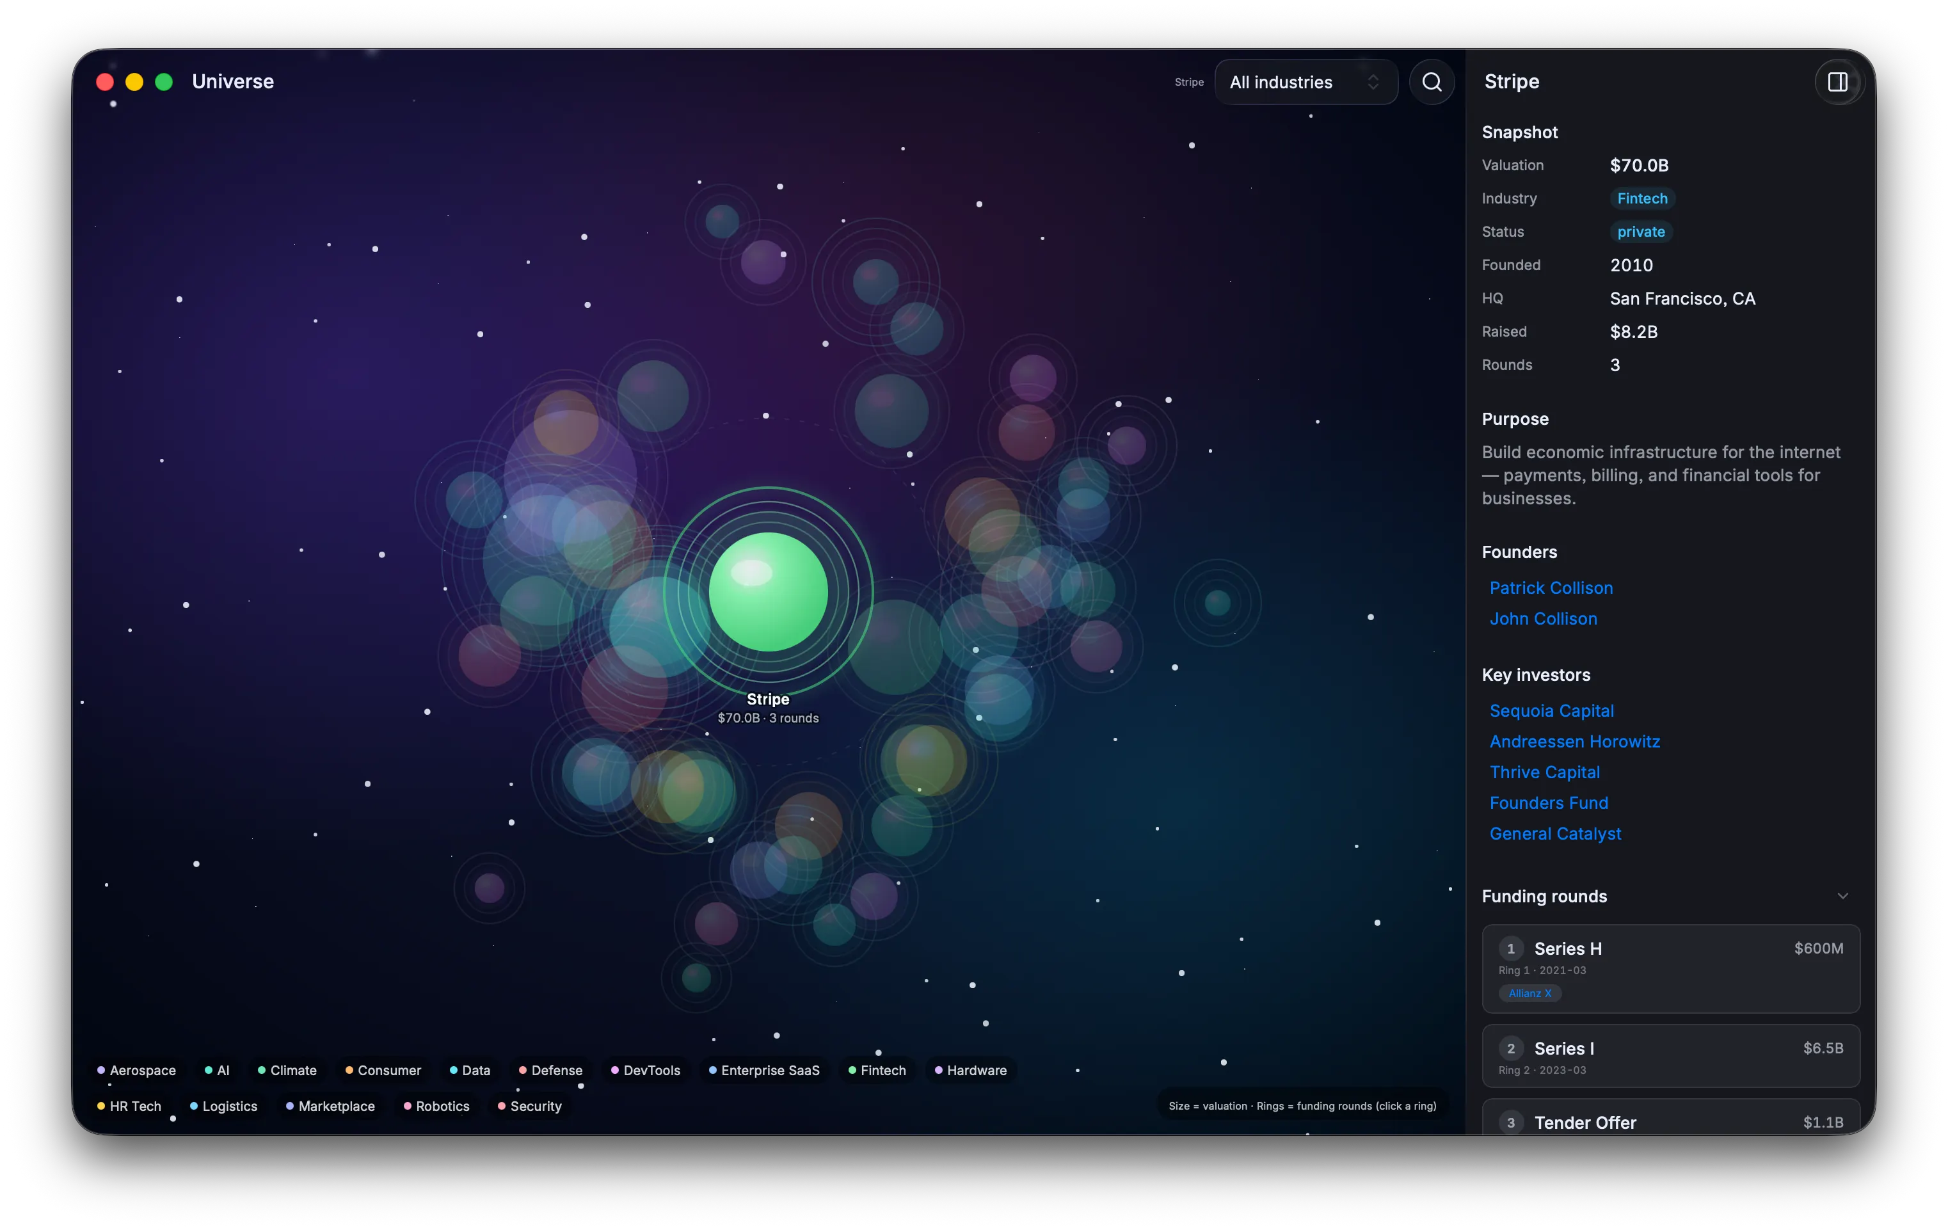This screenshot has height=1230, width=1948.
Task: Filter by Aerospace legend chip
Action: click(137, 1071)
